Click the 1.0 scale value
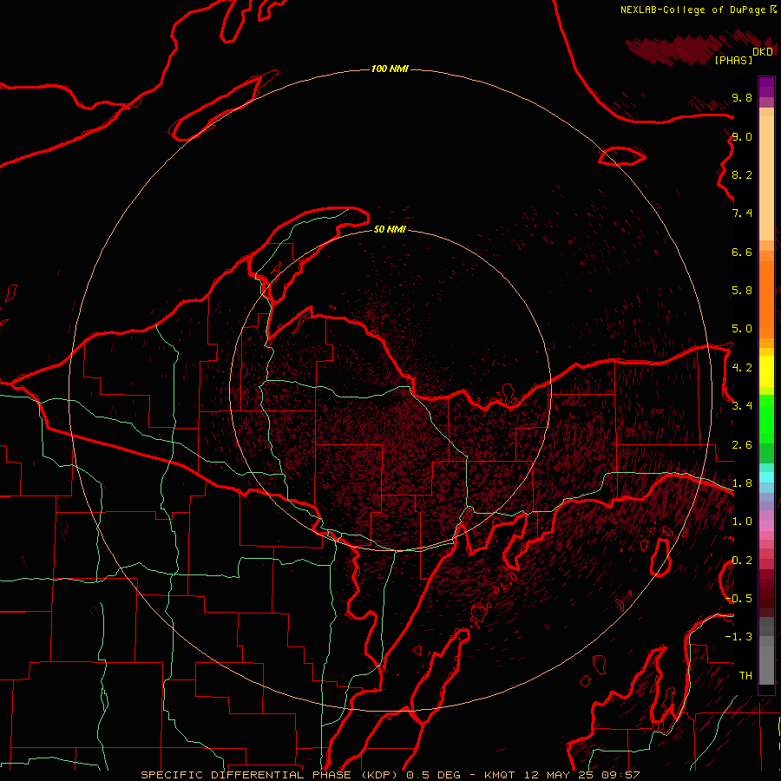Screen dimensions: 781x781 coord(742,522)
